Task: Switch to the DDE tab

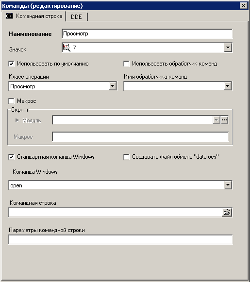Action: [x=76, y=17]
